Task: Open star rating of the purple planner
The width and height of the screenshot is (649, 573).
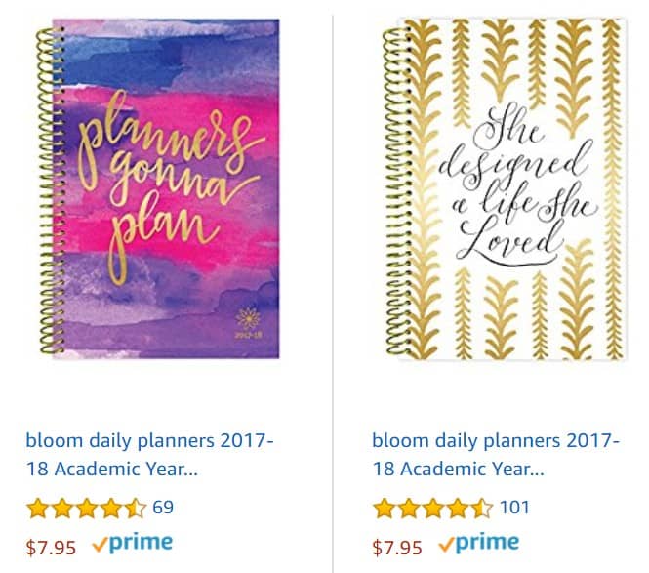Action: click(86, 508)
